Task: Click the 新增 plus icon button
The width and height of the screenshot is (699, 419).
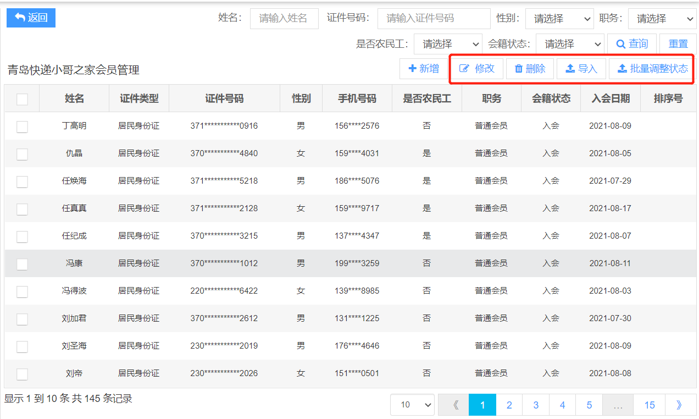Action: point(424,69)
